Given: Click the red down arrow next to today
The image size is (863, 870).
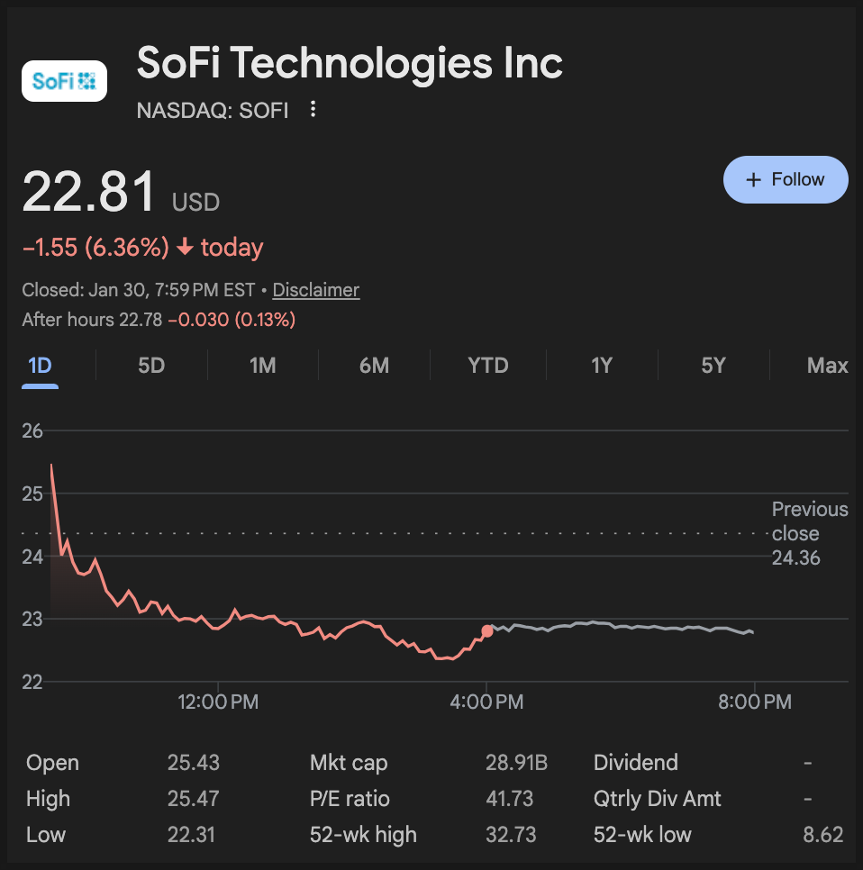Looking at the screenshot, I should [x=185, y=248].
